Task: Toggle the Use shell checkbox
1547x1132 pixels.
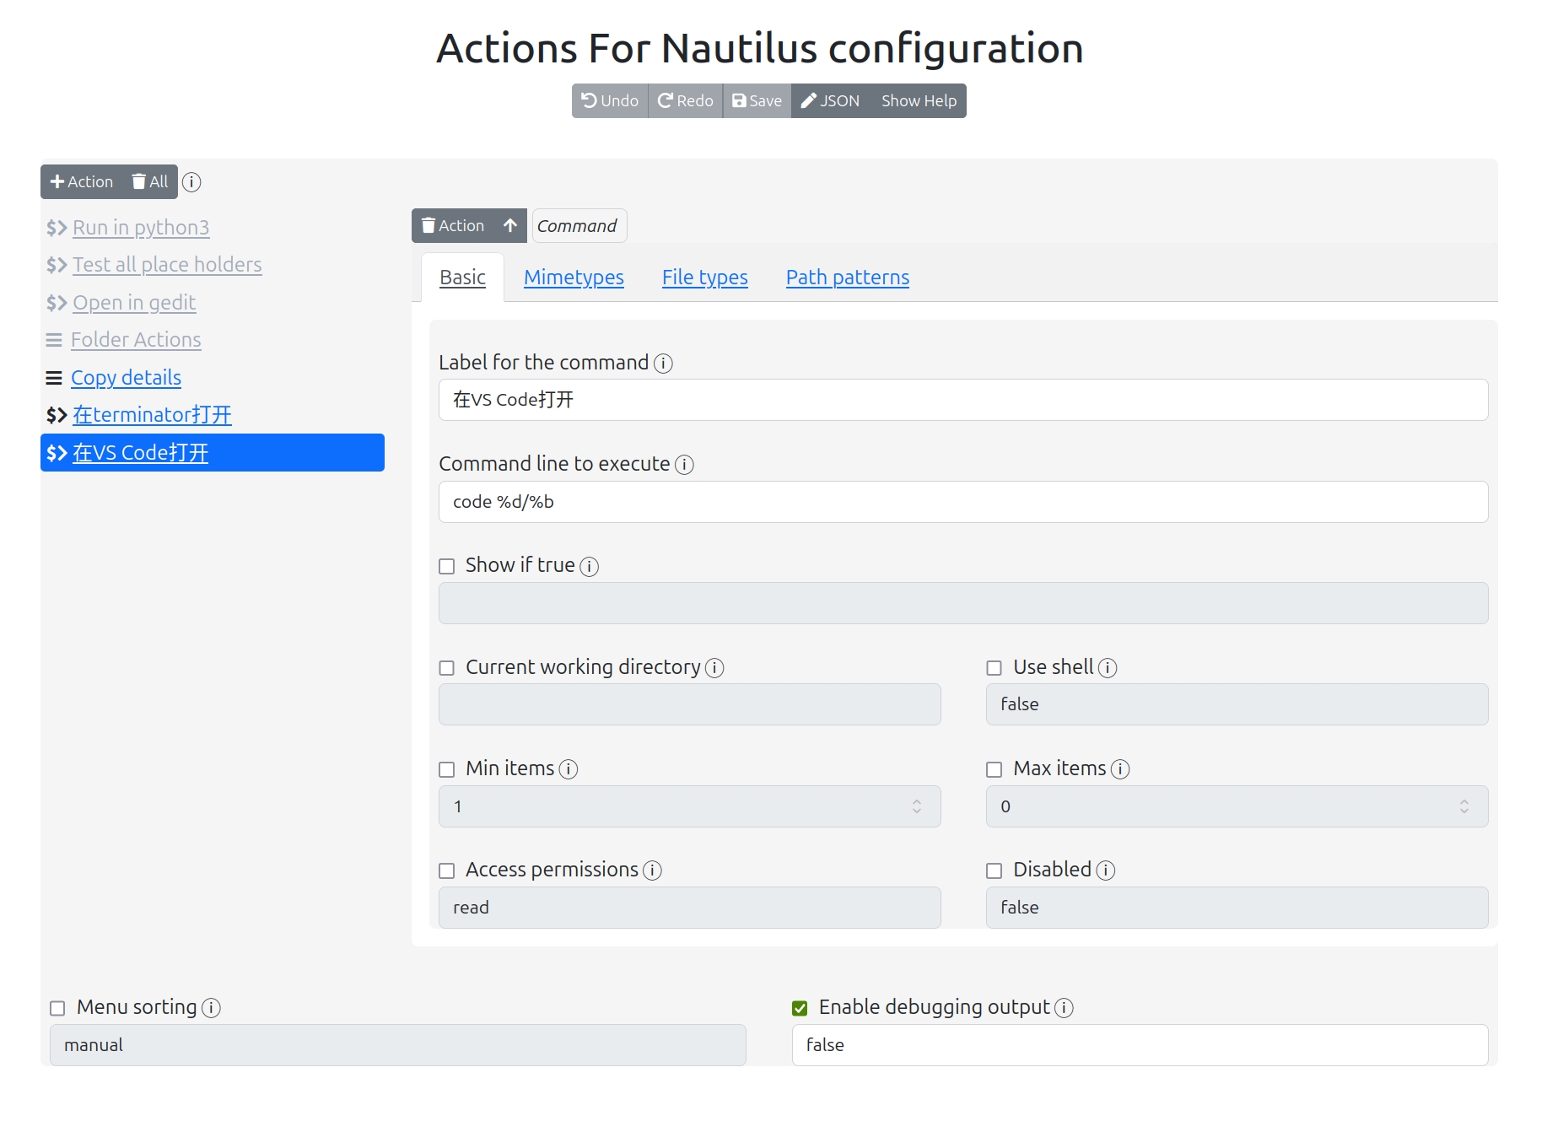Action: coord(994,668)
